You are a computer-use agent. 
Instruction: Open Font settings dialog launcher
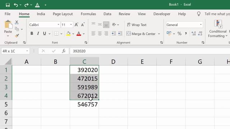point(86,43)
